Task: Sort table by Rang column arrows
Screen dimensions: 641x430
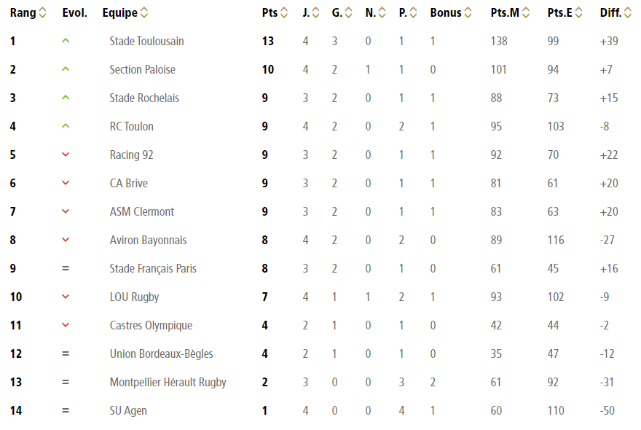Action: click(x=42, y=13)
